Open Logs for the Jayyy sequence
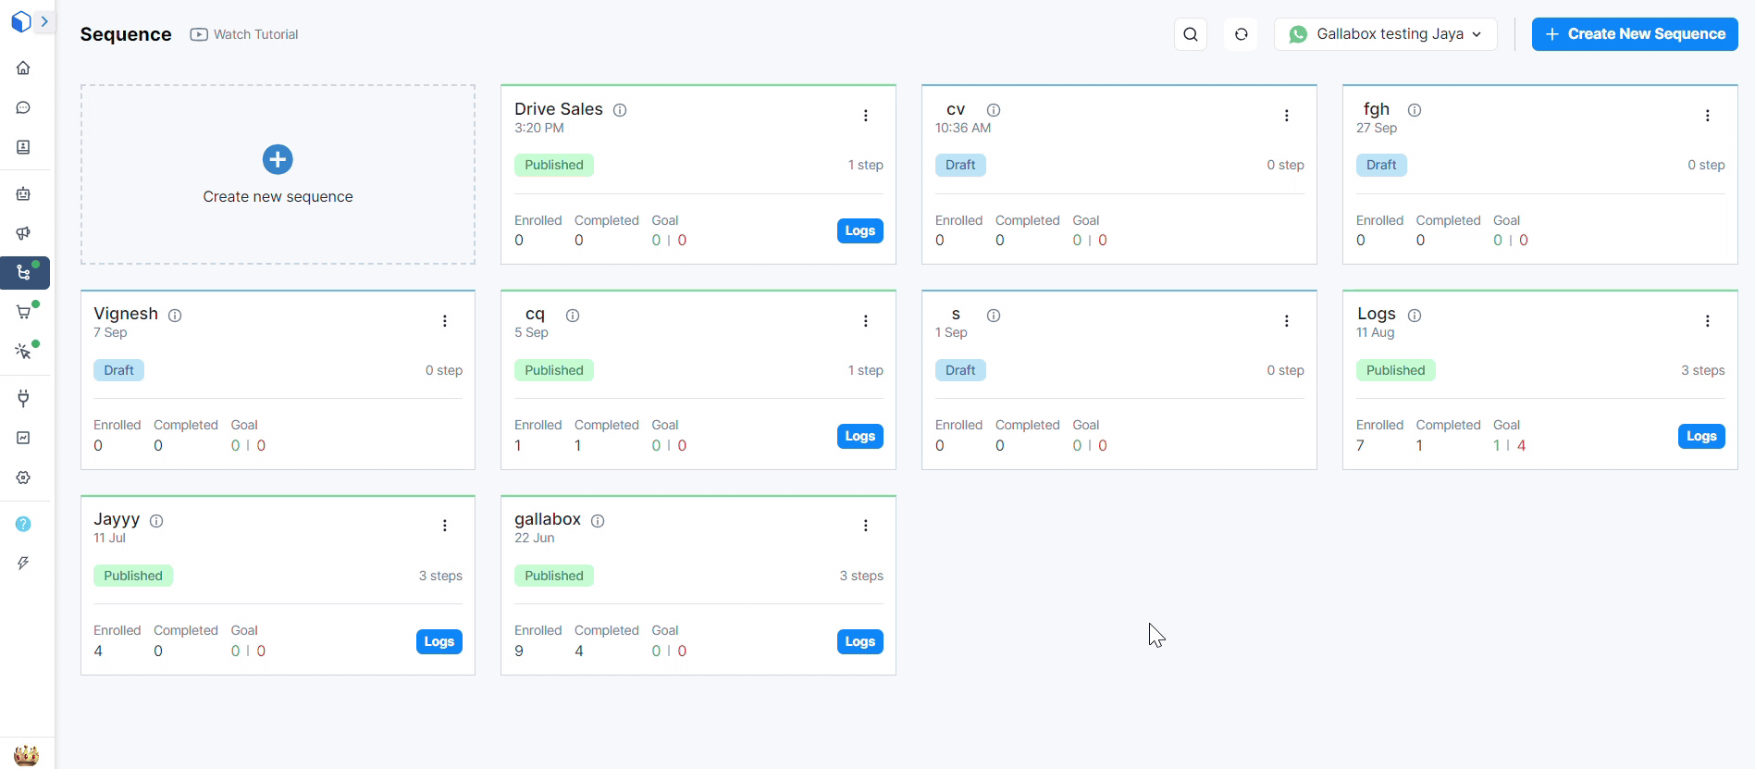Image resolution: width=1755 pixels, height=769 pixels. [x=439, y=641]
